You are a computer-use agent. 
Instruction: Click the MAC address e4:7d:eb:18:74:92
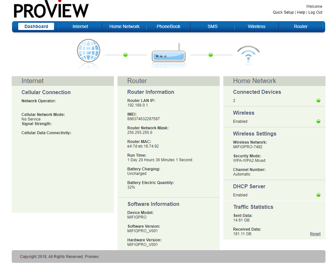click(x=143, y=146)
